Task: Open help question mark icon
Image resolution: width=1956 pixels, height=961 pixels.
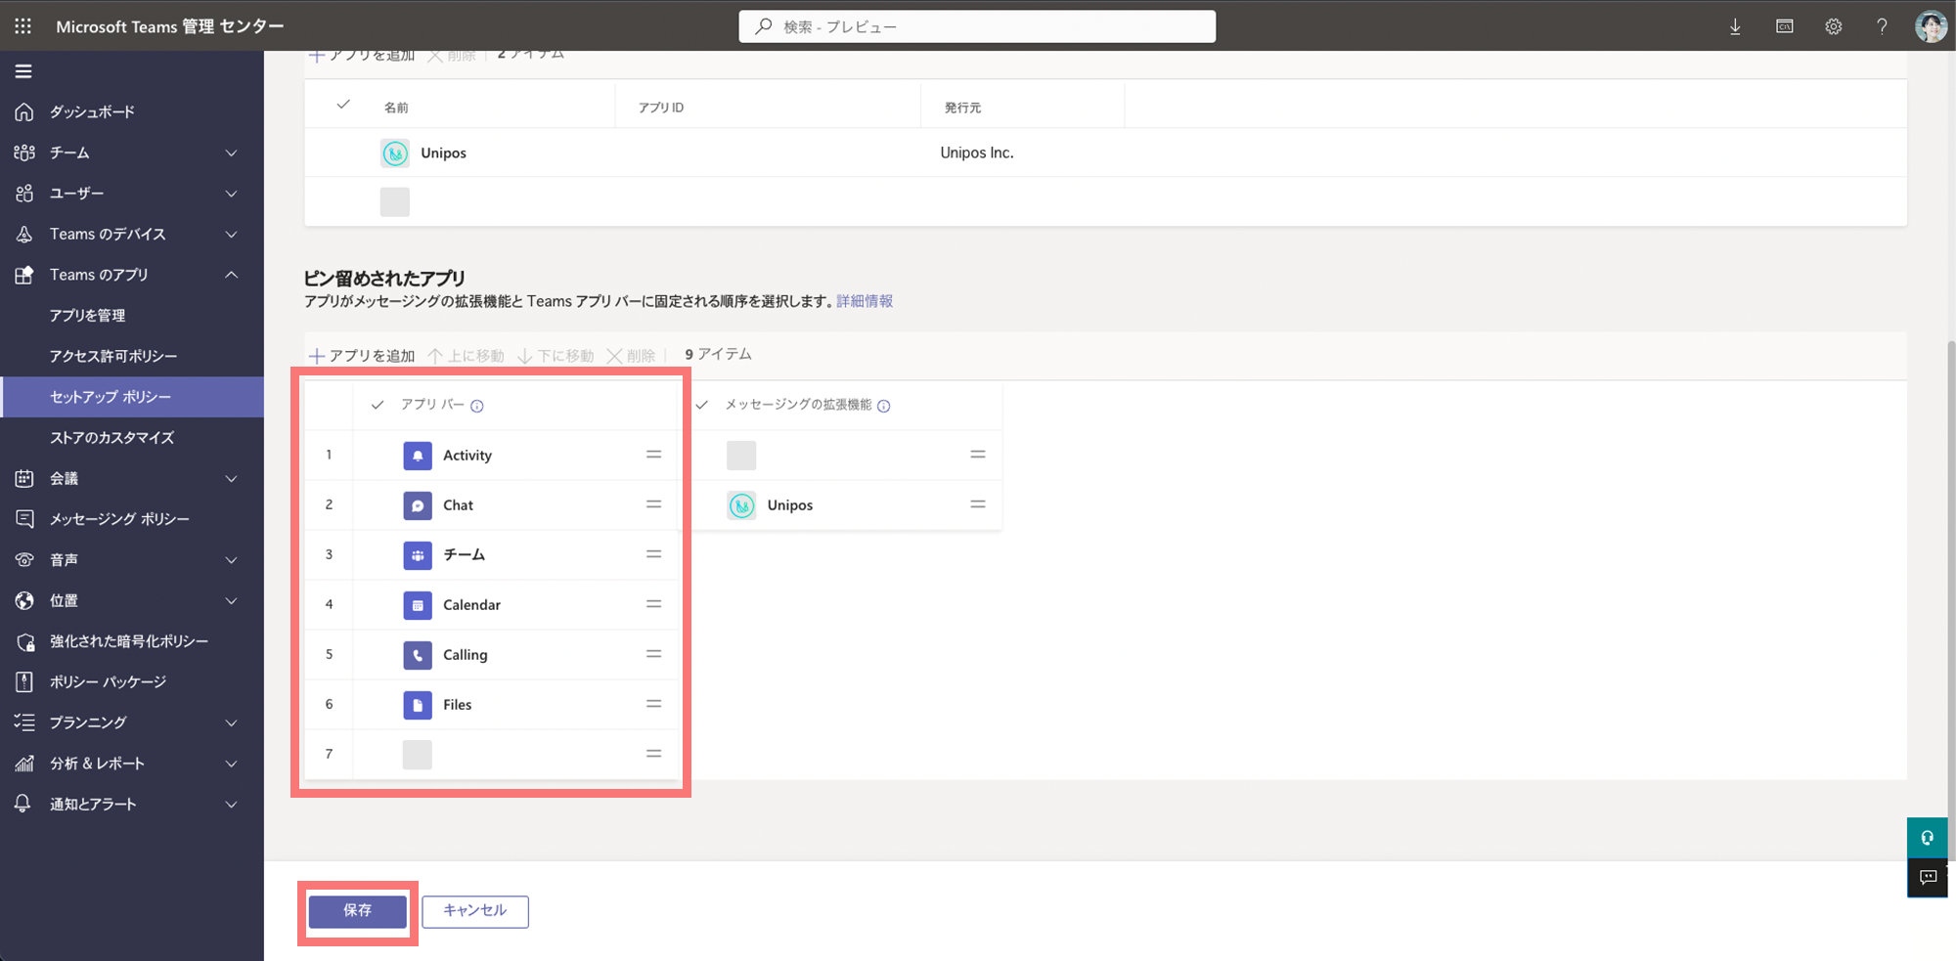Action: (1882, 26)
